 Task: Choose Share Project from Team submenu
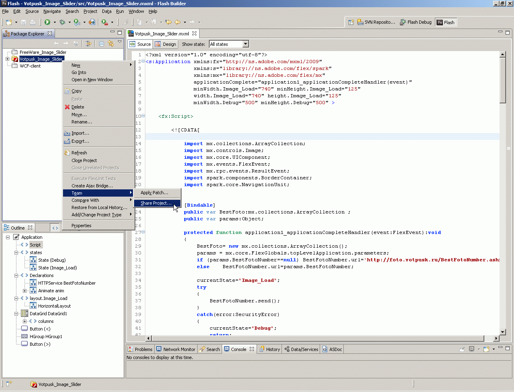click(156, 203)
